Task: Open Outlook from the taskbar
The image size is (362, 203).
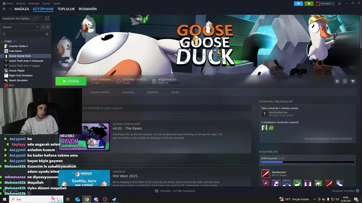Action: coord(77,199)
